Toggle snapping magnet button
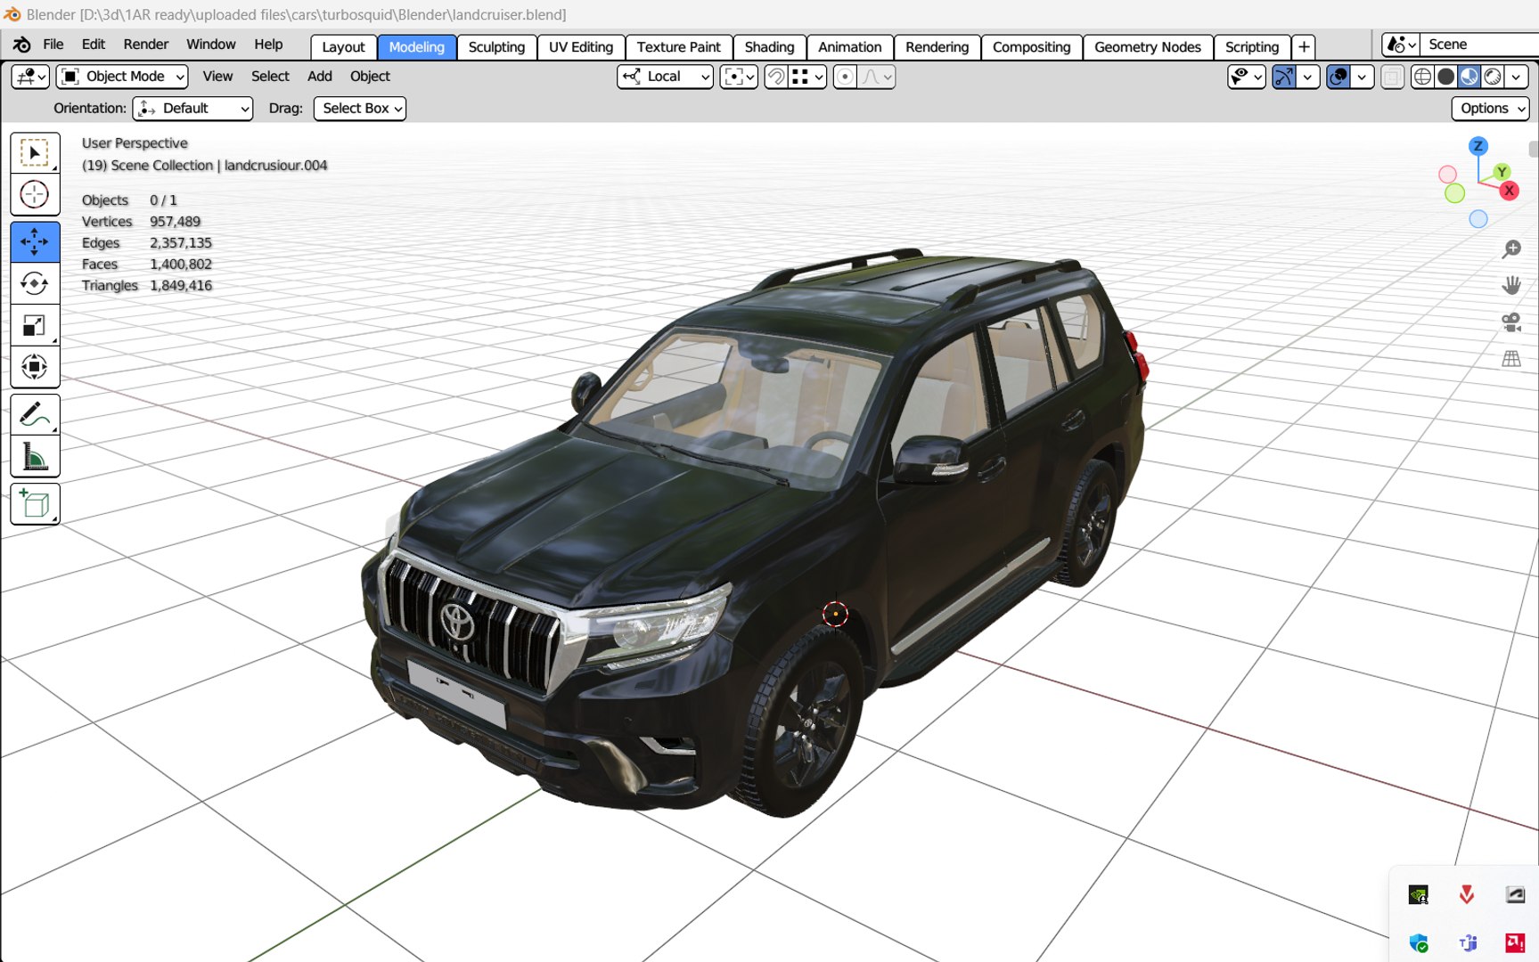The width and height of the screenshot is (1539, 962). 776,77
